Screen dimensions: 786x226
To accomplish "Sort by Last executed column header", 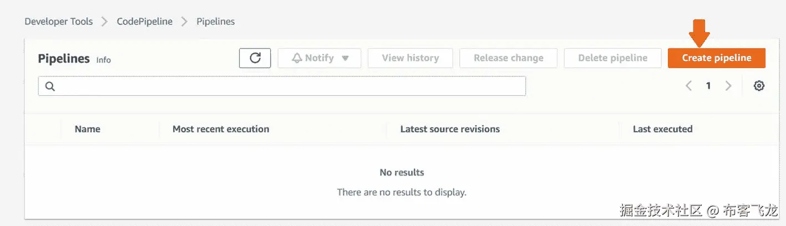I will click(x=662, y=129).
